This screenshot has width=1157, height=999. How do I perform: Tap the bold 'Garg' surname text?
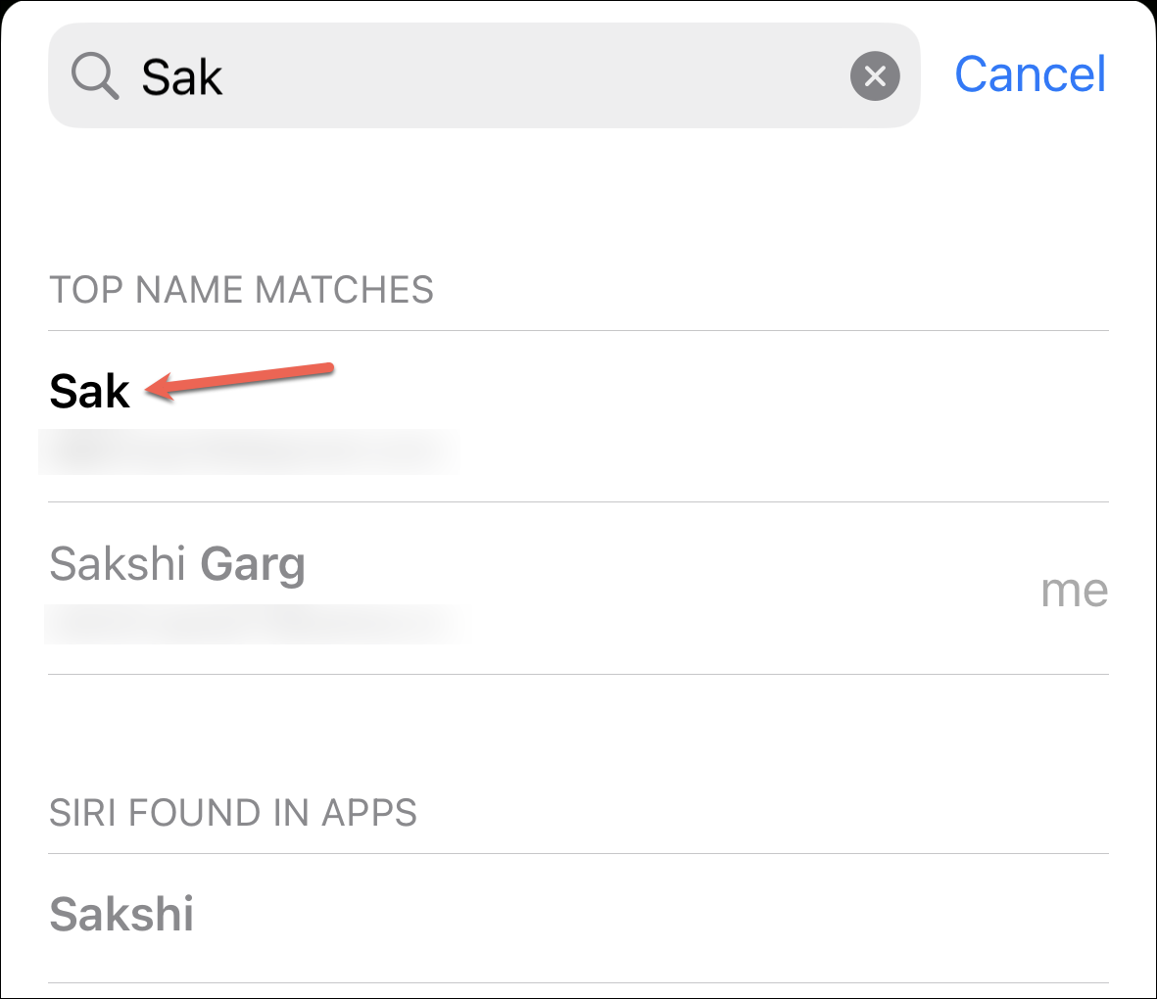point(253,565)
